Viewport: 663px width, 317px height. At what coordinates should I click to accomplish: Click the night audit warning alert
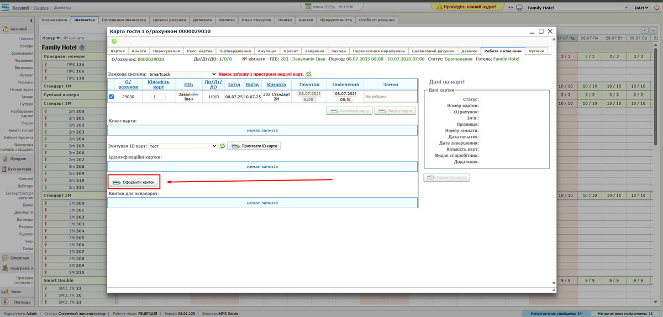pos(471,8)
